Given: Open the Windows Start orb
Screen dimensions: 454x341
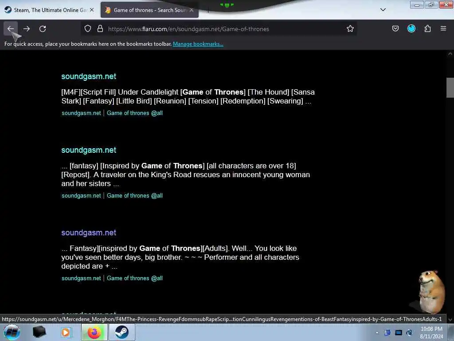Looking at the screenshot, I should point(12,332).
